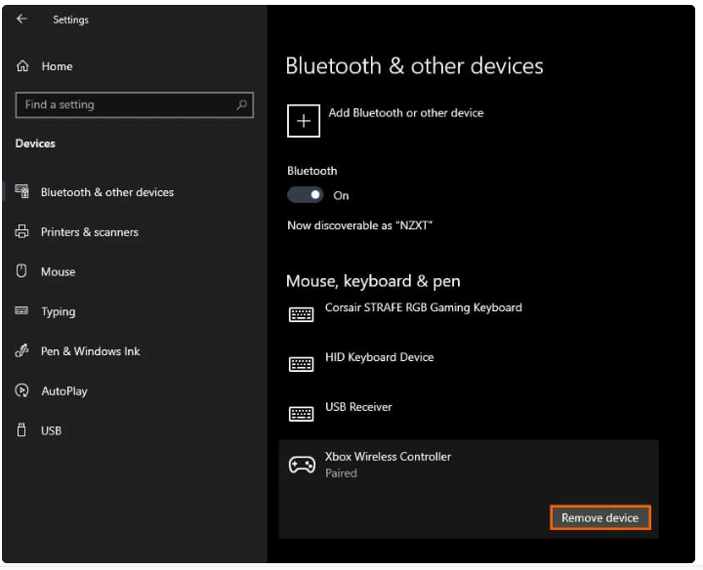Open AutoPlay settings
This screenshot has width=703, height=570.
tap(64, 391)
